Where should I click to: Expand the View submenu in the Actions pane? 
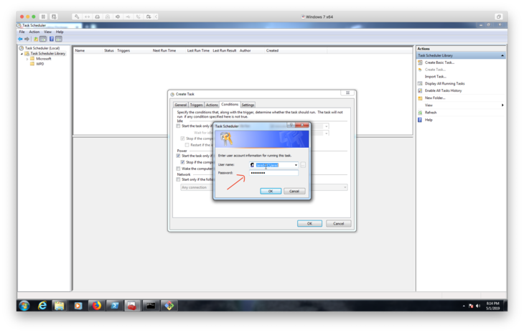pos(502,105)
